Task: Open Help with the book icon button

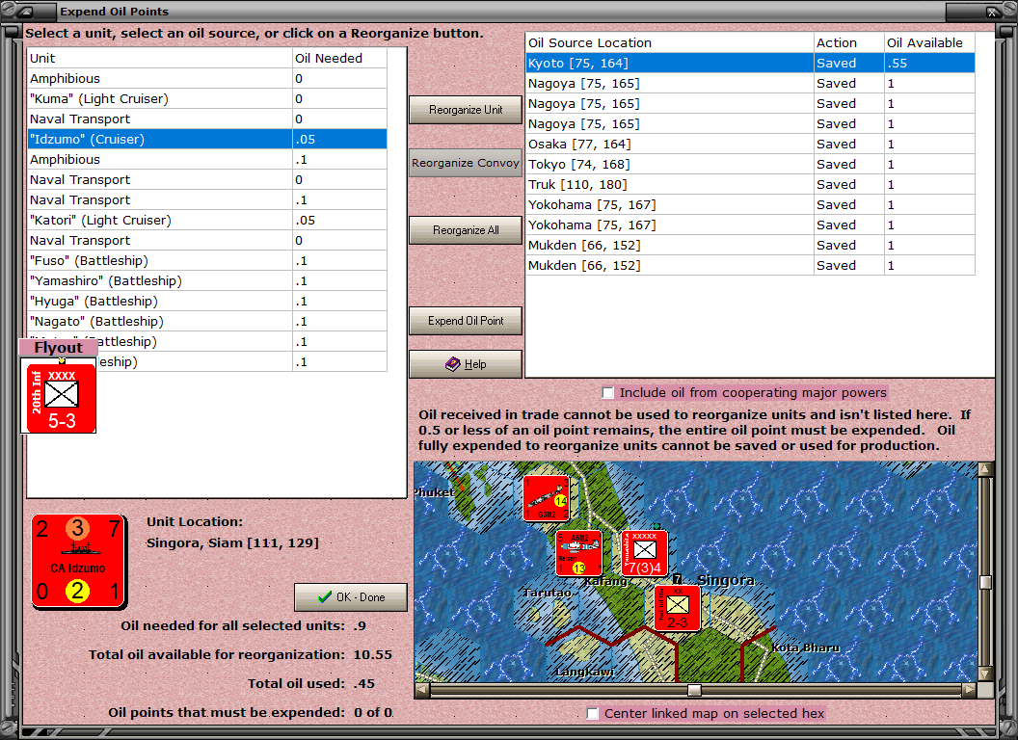Action: [x=466, y=364]
